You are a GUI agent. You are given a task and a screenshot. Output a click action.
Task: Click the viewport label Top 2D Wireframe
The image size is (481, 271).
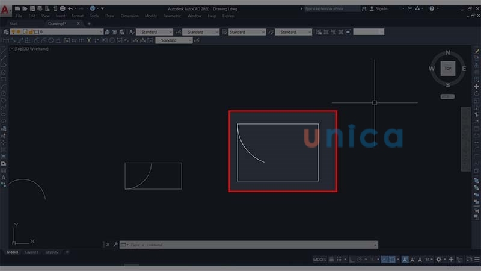click(x=29, y=49)
